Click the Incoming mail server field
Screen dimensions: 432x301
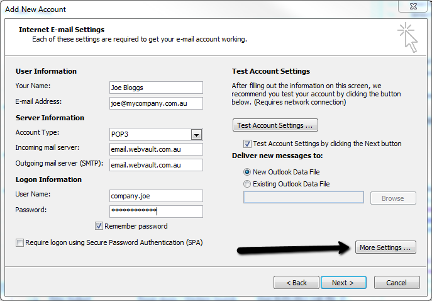coord(156,149)
